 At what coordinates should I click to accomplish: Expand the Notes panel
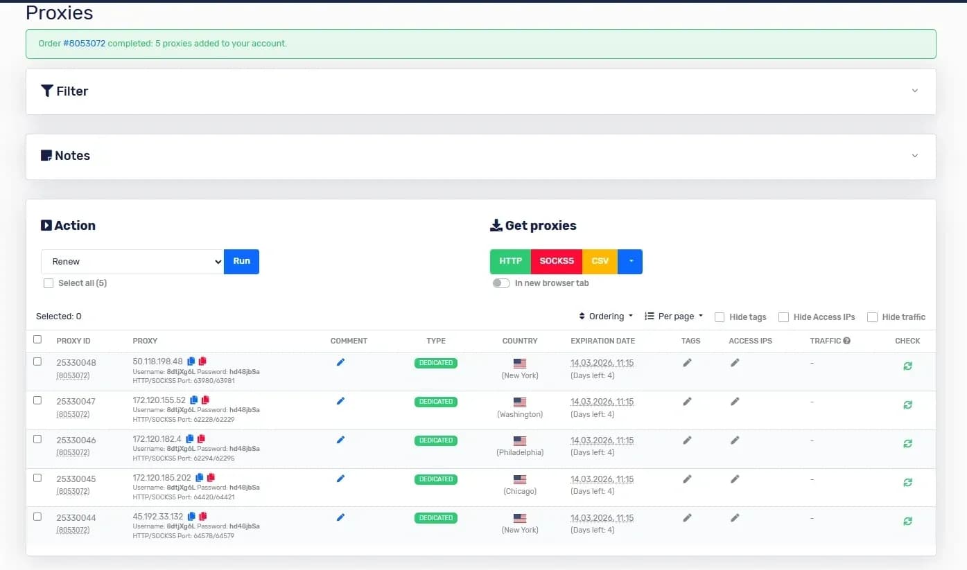(x=914, y=156)
